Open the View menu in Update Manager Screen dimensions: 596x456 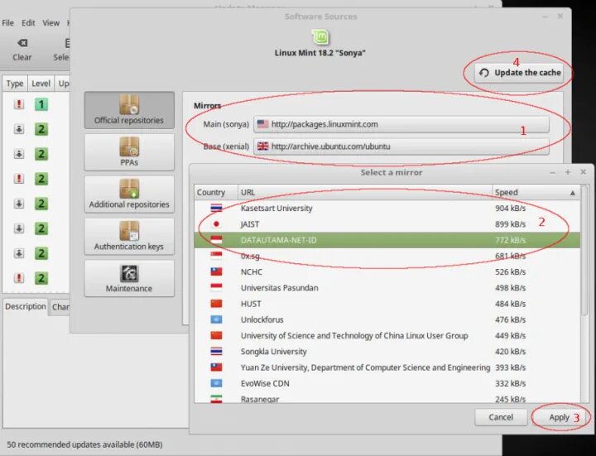coord(50,23)
